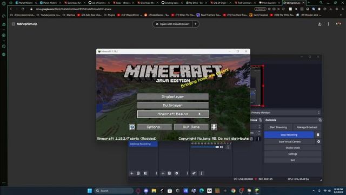Open Minecraft Options button

pos(155,127)
